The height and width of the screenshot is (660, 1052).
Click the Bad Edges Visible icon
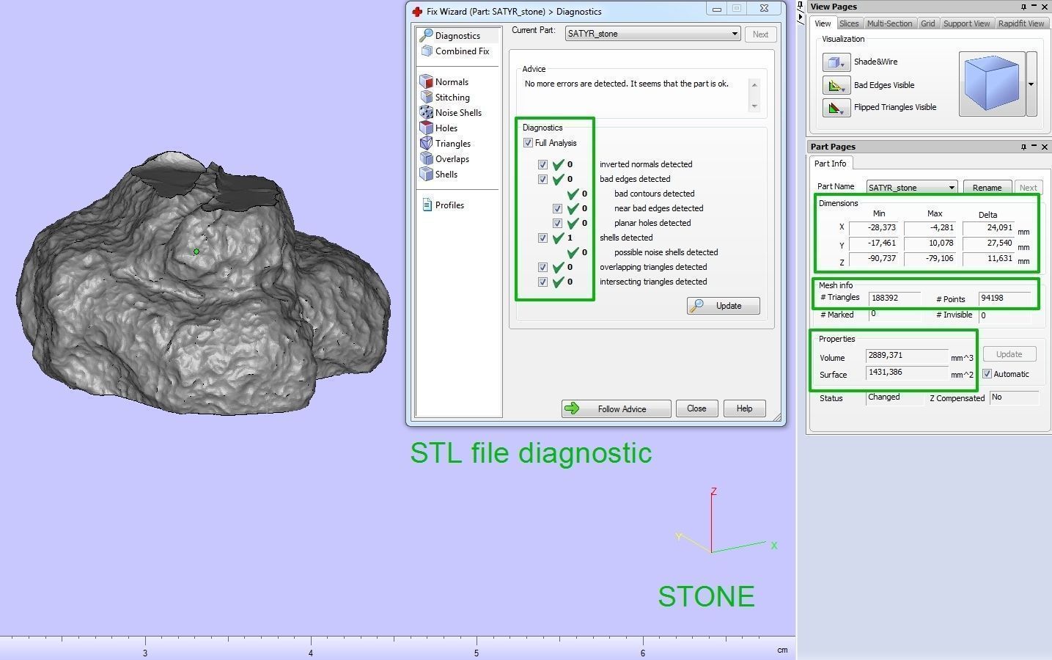pyautogui.click(x=836, y=85)
